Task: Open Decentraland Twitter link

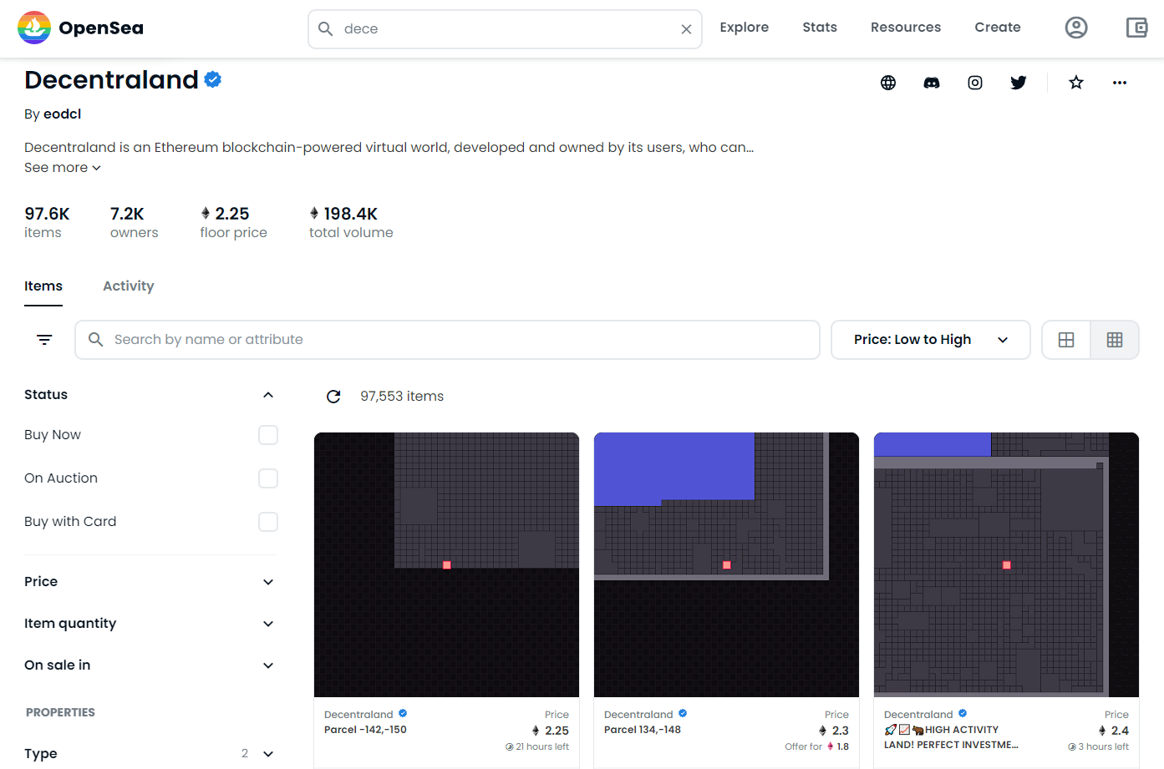Action: pyautogui.click(x=1019, y=83)
